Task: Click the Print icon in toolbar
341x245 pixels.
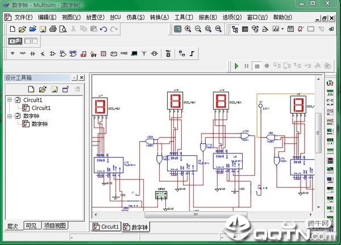Action: pyautogui.click(x=52, y=29)
